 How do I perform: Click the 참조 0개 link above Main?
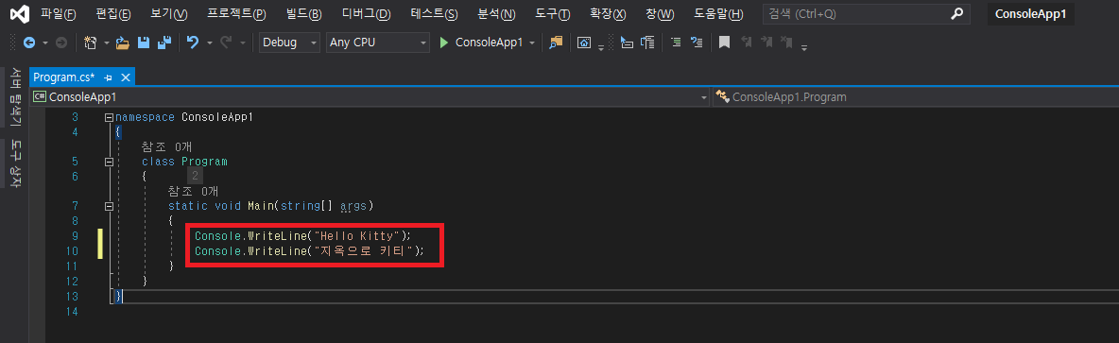coord(193,191)
